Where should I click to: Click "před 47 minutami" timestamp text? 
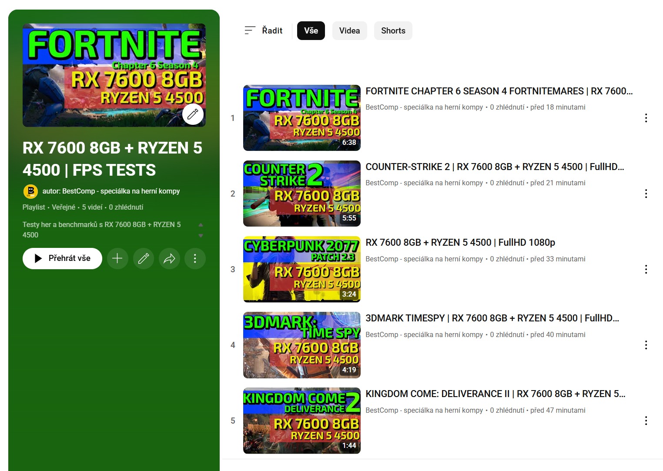(x=558, y=411)
